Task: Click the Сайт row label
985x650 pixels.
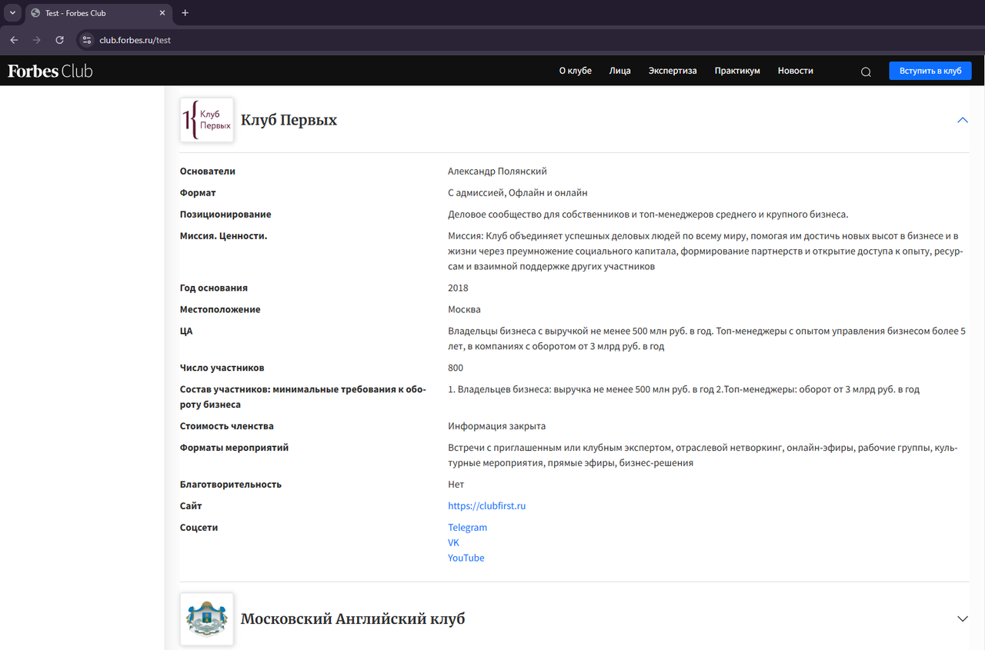Action: (191, 506)
